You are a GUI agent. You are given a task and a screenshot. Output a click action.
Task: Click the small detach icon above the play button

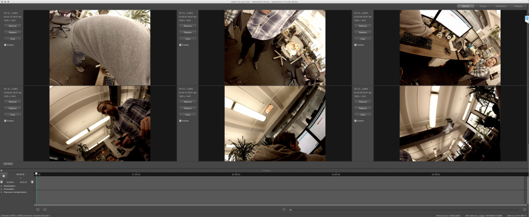tap(2, 171)
